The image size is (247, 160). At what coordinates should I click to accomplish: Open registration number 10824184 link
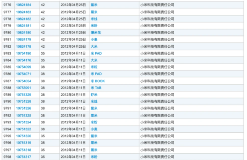click(24, 5)
